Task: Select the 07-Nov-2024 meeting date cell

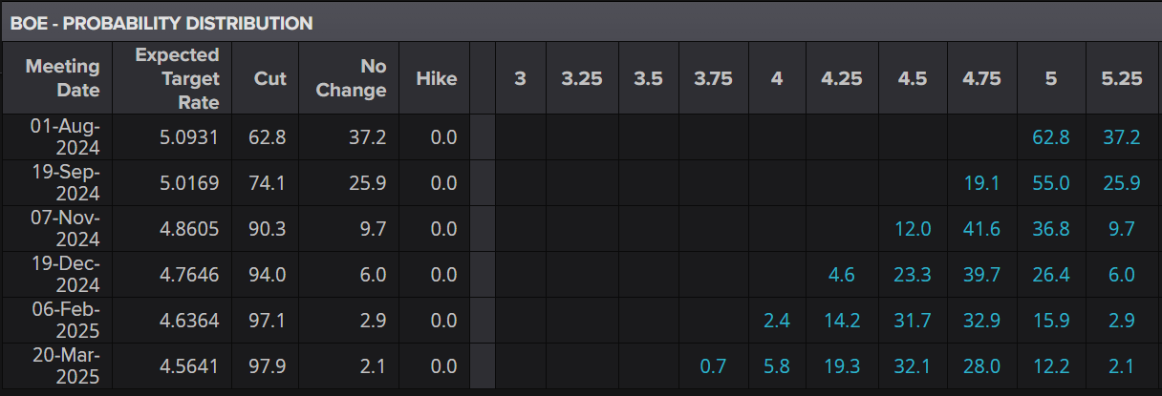Action: (x=65, y=229)
